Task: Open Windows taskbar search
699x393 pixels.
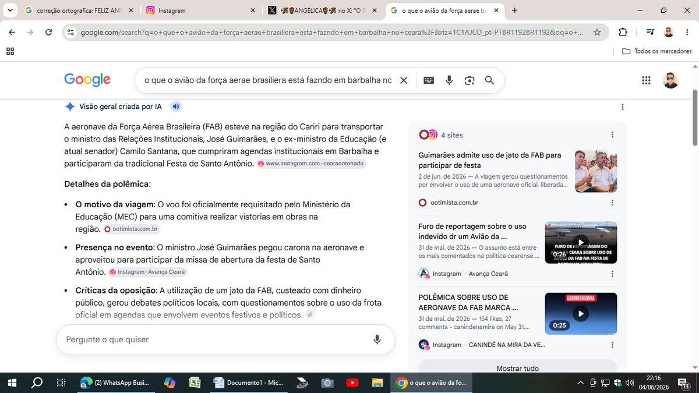Action: click(37, 383)
